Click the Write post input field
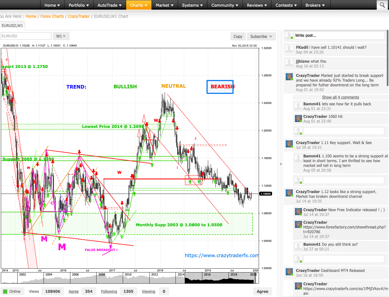 [x=339, y=35]
